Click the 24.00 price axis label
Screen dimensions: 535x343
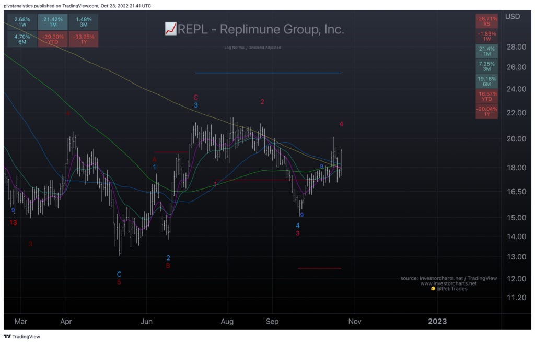[x=516, y=89]
